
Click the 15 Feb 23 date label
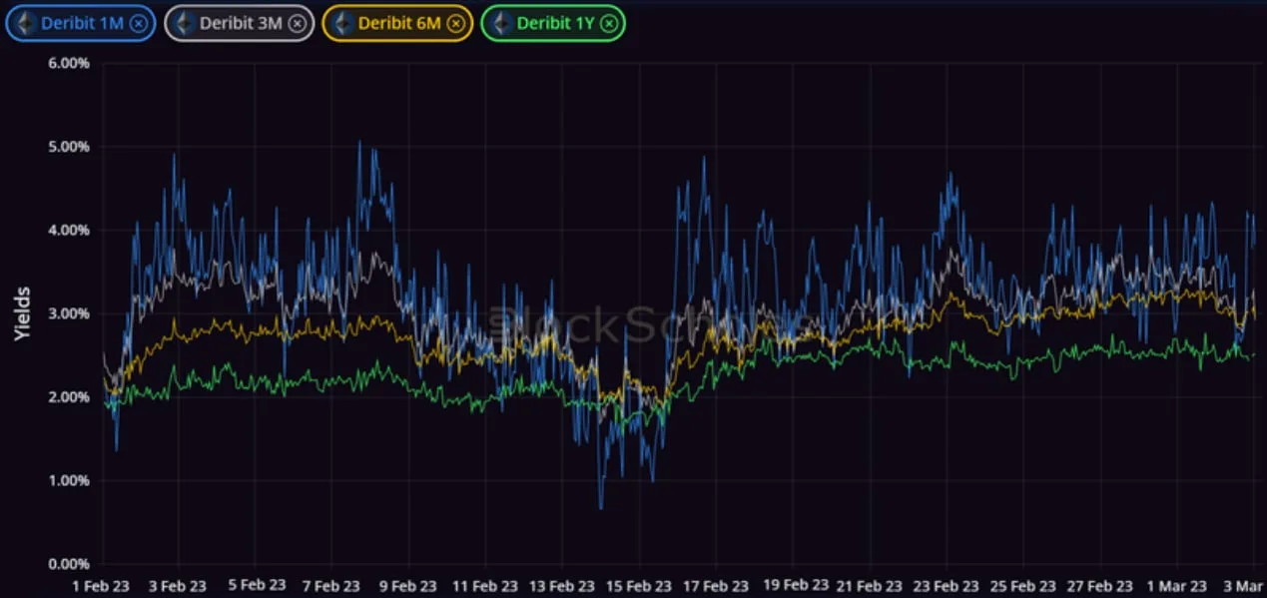click(x=638, y=586)
